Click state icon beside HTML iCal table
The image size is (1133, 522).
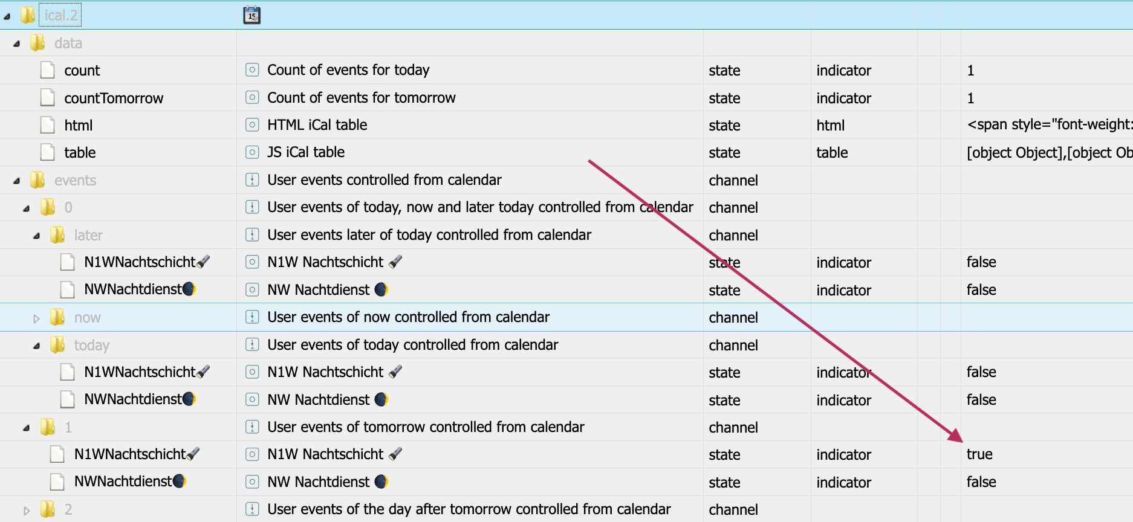pyautogui.click(x=252, y=125)
